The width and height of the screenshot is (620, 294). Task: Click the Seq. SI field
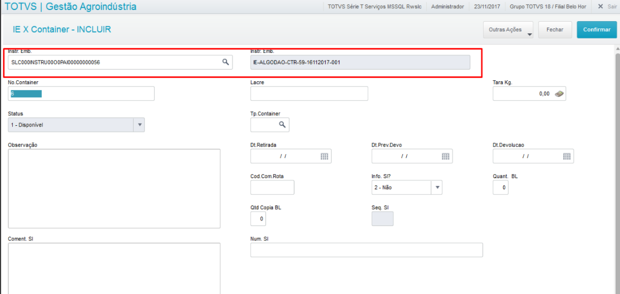coord(382,219)
